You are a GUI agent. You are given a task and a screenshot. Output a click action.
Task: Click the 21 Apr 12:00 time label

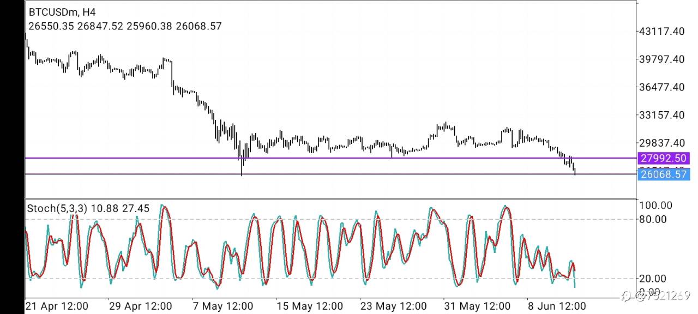tap(57, 306)
